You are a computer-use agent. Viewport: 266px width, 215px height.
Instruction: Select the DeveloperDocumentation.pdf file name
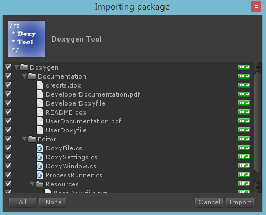click(x=93, y=94)
